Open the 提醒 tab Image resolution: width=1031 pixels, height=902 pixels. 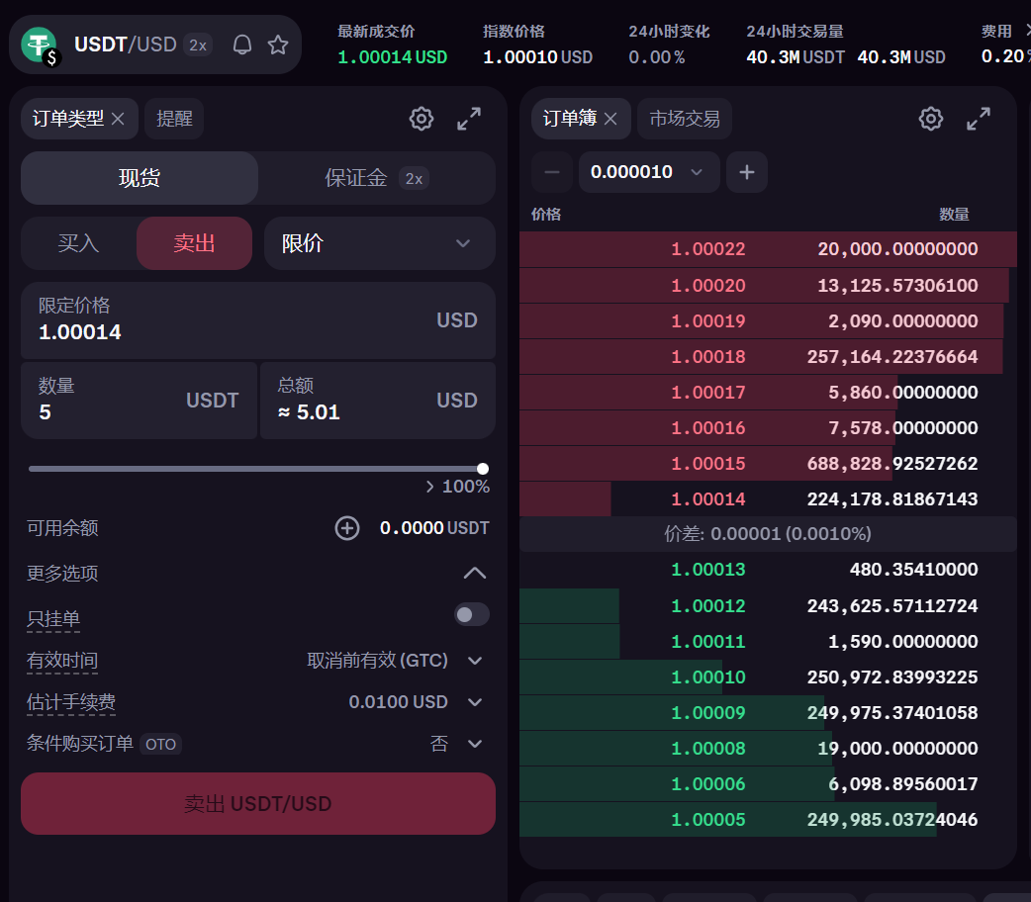174,119
